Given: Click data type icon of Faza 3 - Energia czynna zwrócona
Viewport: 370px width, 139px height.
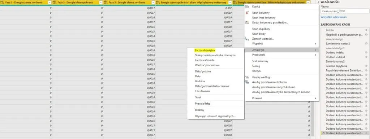Looking at the screenshot, I should [x=2, y=3].
